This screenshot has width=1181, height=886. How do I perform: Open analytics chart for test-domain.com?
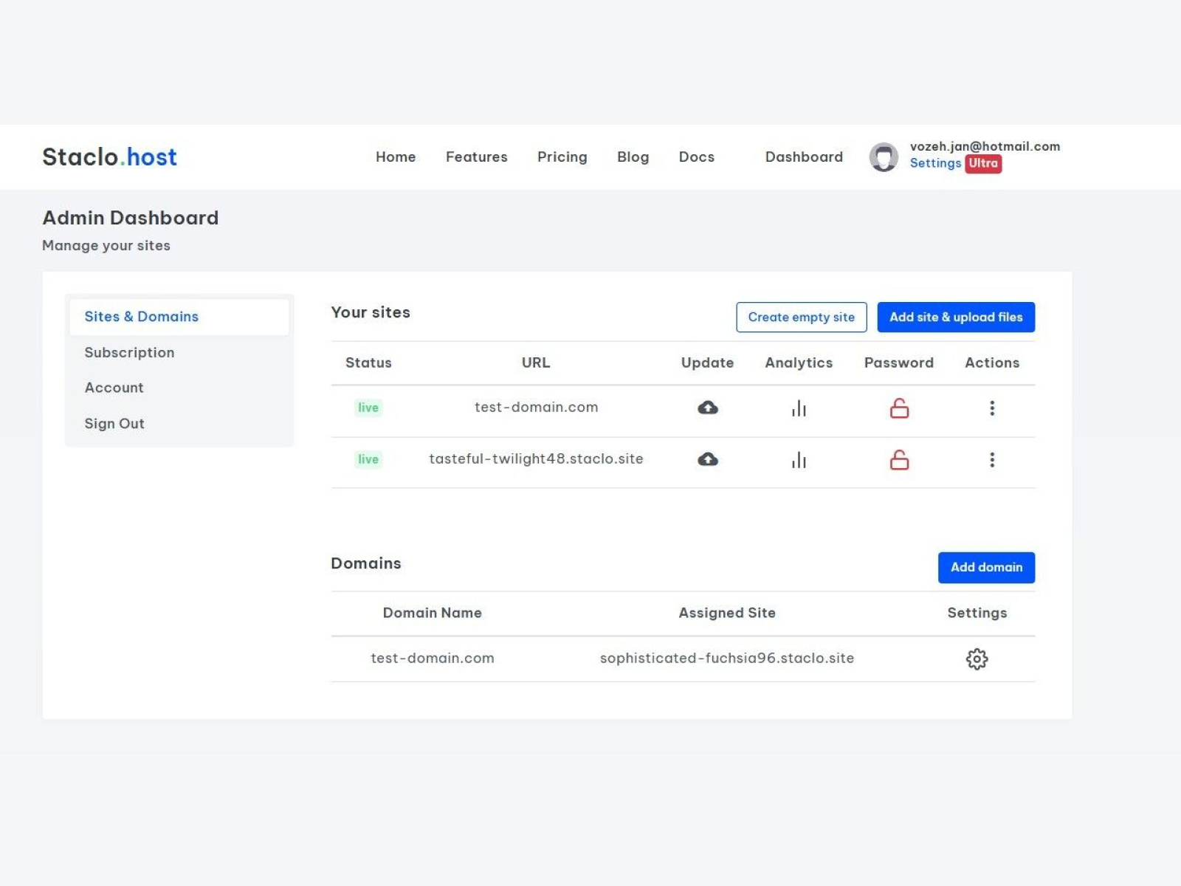tap(799, 408)
